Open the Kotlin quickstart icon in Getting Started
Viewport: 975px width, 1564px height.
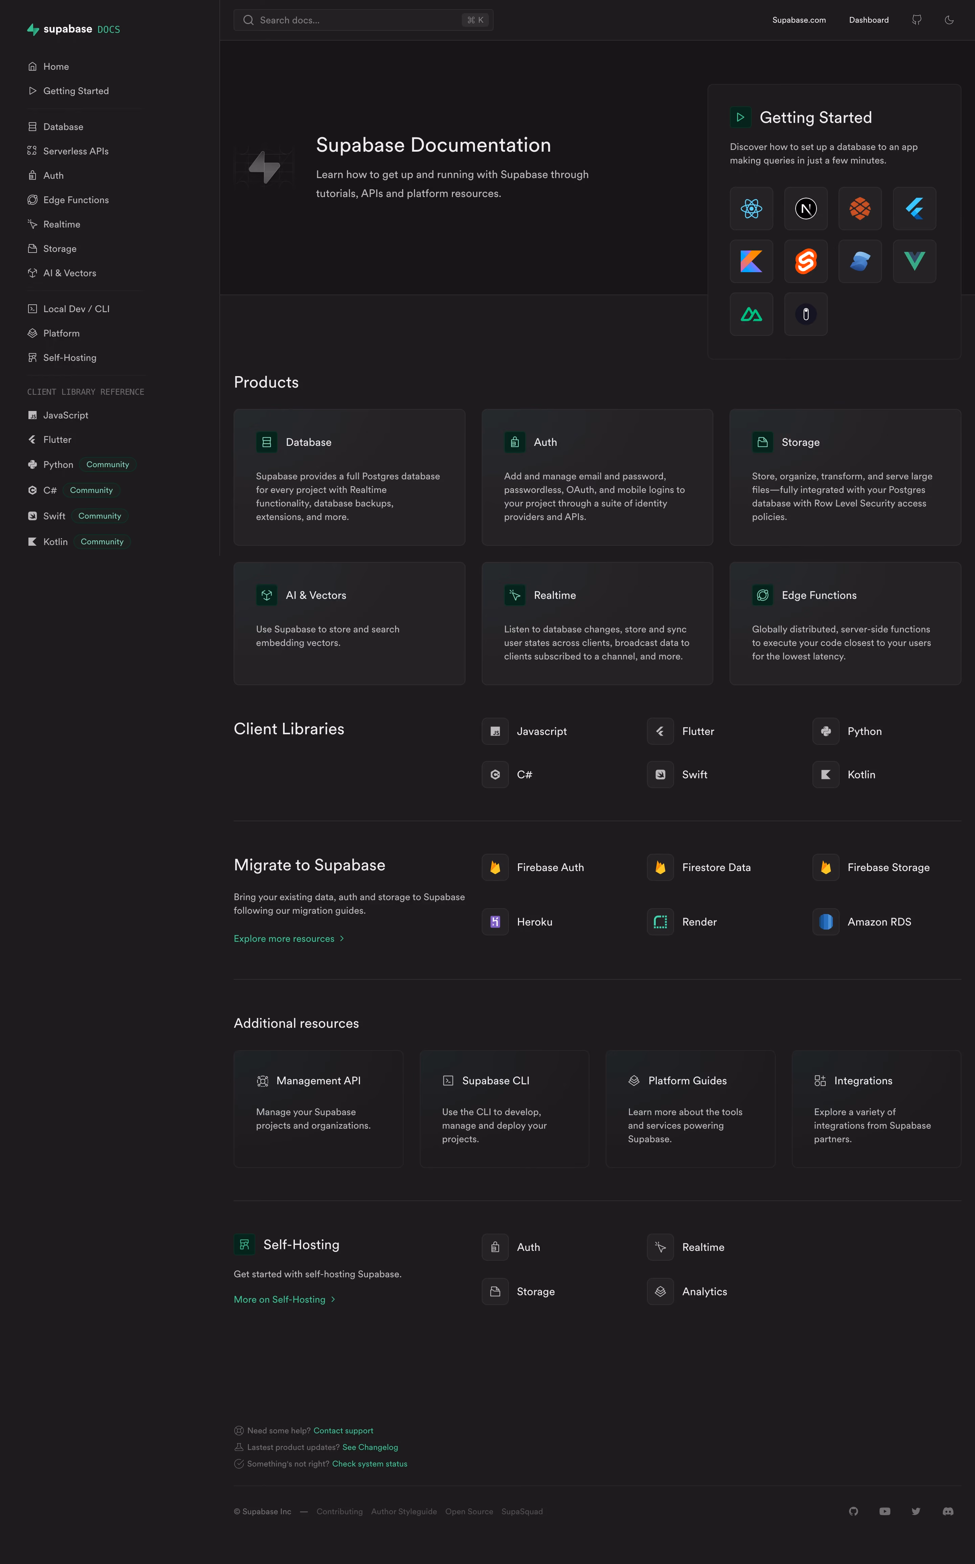(751, 261)
